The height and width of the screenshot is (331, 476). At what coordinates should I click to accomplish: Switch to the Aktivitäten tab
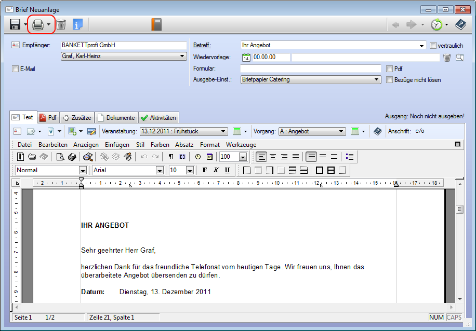159,118
